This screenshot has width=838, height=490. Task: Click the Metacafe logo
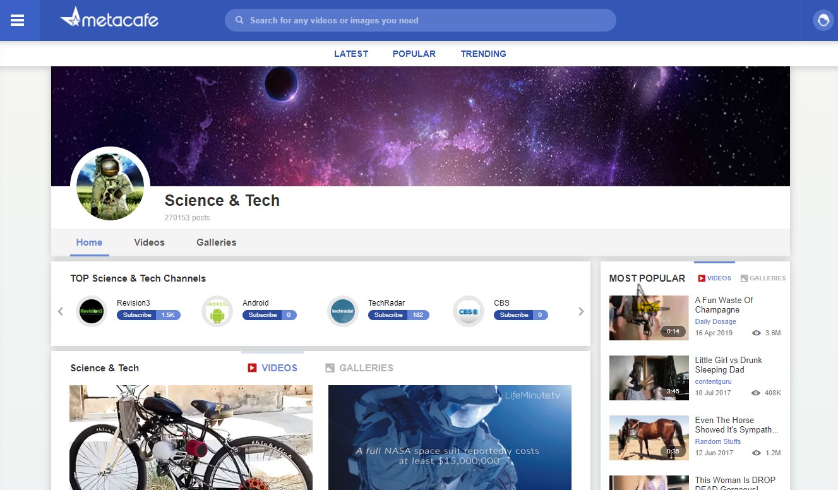109,18
